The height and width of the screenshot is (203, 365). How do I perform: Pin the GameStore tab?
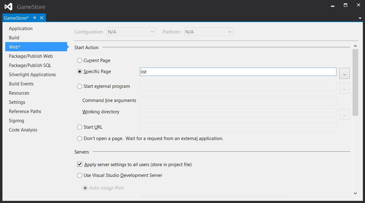point(34,18)
